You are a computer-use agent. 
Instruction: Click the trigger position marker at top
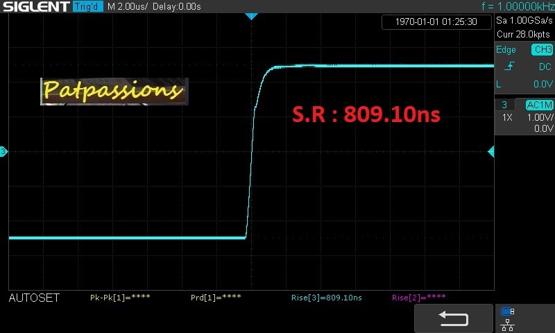click(251, 16)
